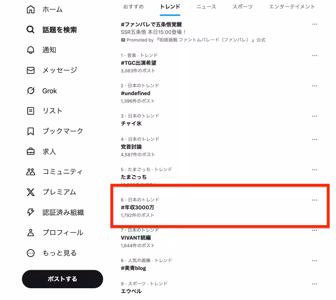Open the チャイ氷 trend topic
The image size is (336, 300).
click(x=131, y=123)
